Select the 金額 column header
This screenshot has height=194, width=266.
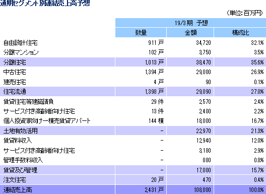[x=190, y=33]
